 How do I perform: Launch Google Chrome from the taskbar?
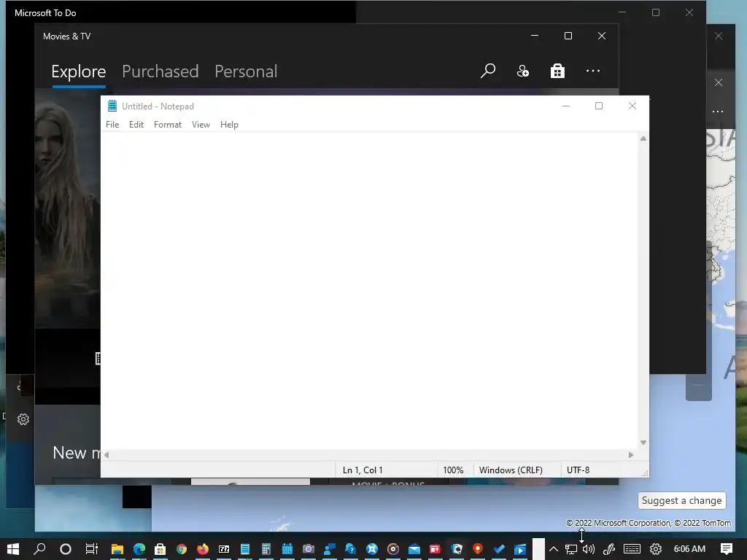pos(182,549)
